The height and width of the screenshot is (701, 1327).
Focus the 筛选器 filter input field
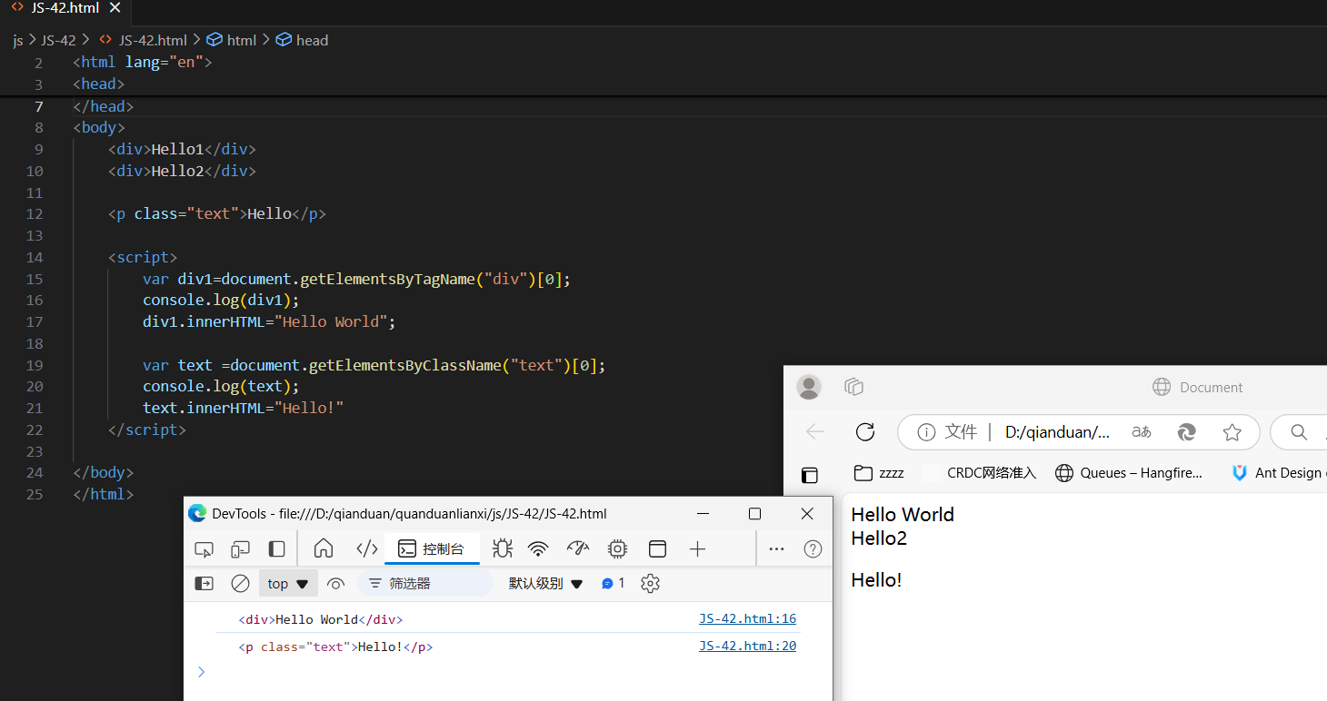(425, 584)
